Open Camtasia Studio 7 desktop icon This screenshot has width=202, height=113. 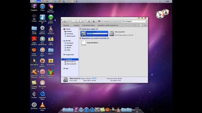34,84
